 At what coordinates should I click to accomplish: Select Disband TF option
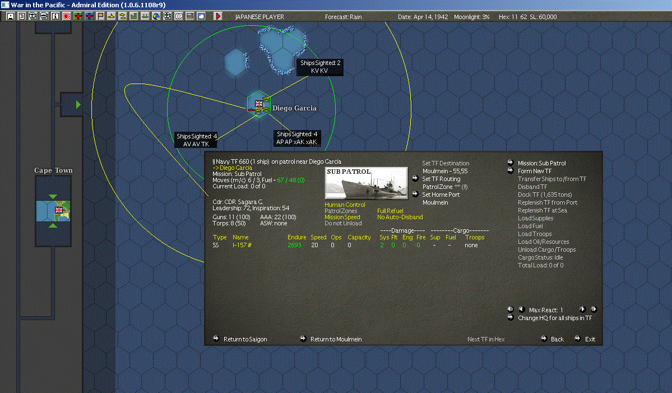point(532,187)
